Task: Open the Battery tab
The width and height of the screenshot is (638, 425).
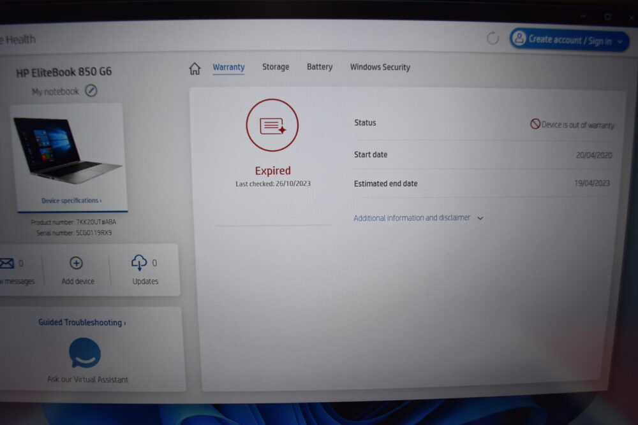Action: click(320, 67)
